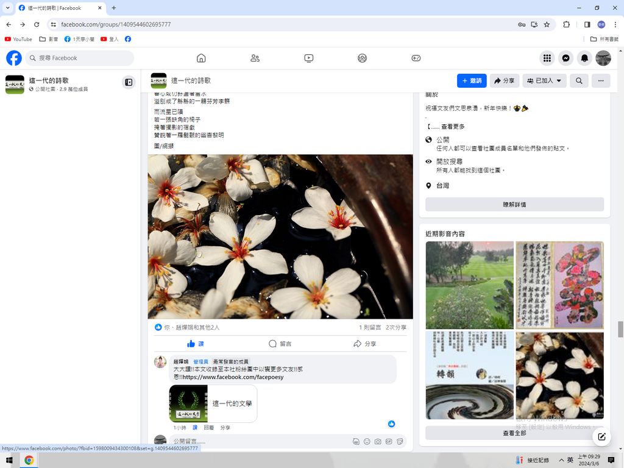The width and height of the screenshot is (624, 468).
Task: Open the group more options ellipsis
Action: point(601,80)
